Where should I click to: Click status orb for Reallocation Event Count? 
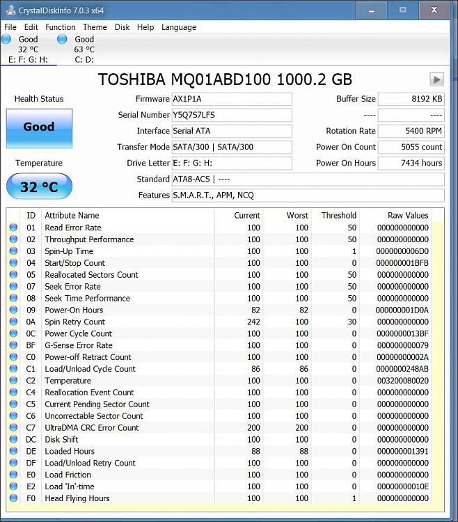click(x=13, y=392)
